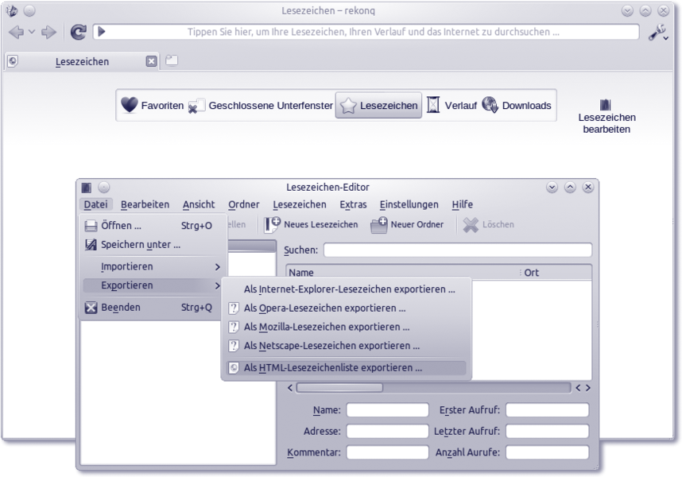Open the Verlauf hourglass section

click(451, 105)
